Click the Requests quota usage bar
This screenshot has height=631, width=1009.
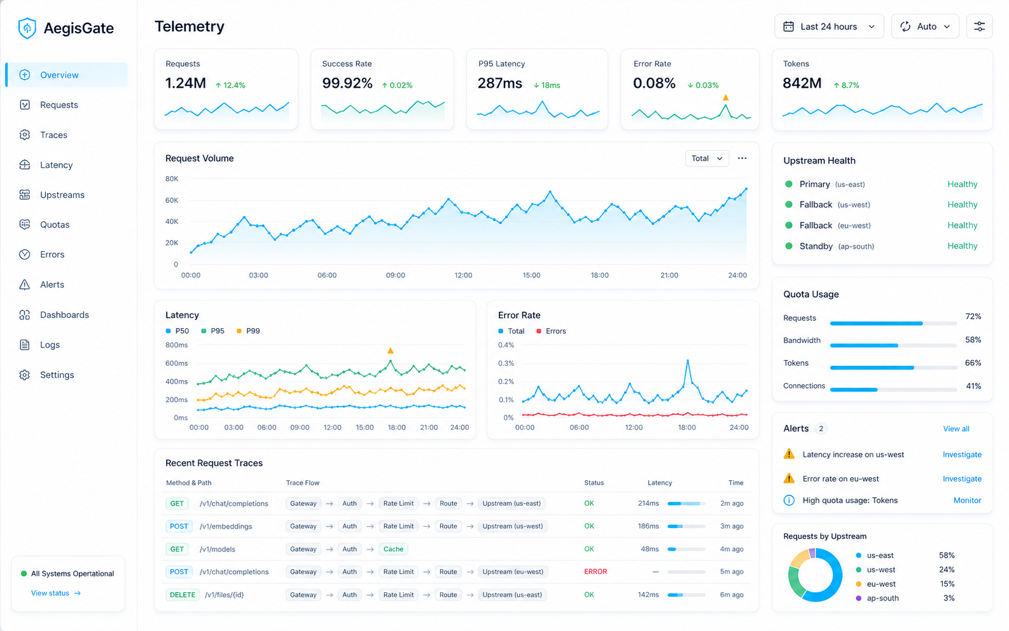tap(893, 323)
